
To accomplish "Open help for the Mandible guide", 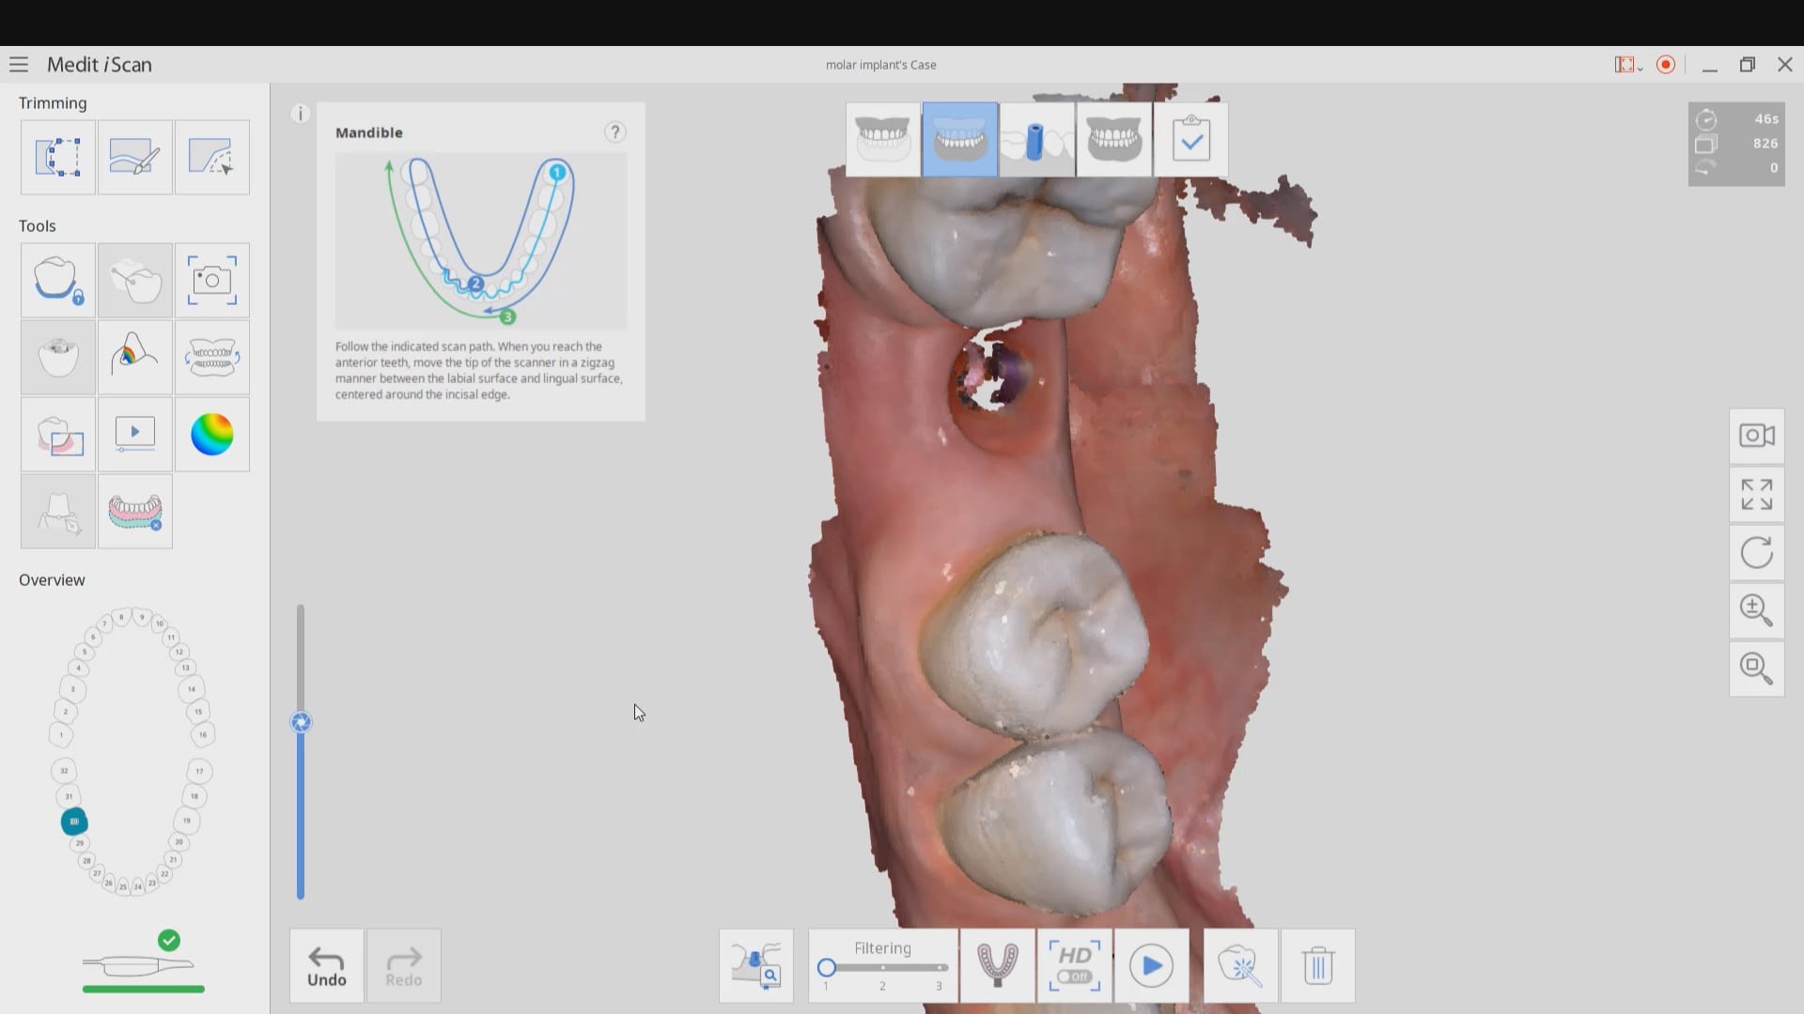I will (x=615, y=132).
